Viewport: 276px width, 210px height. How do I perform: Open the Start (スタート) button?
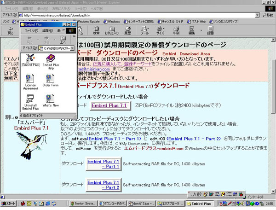[8, 204]
